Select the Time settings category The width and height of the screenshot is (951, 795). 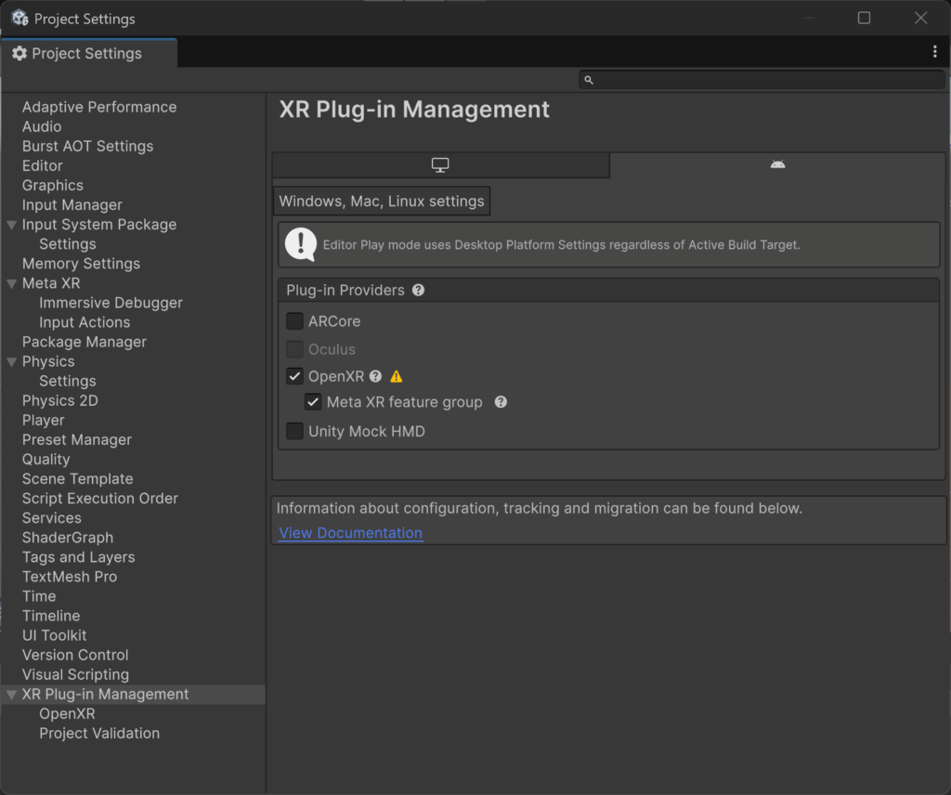click(39, 596)
